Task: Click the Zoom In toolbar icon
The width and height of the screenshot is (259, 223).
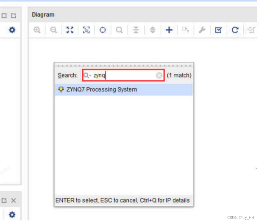Action: pyautogui.click(x=37, y=30)
